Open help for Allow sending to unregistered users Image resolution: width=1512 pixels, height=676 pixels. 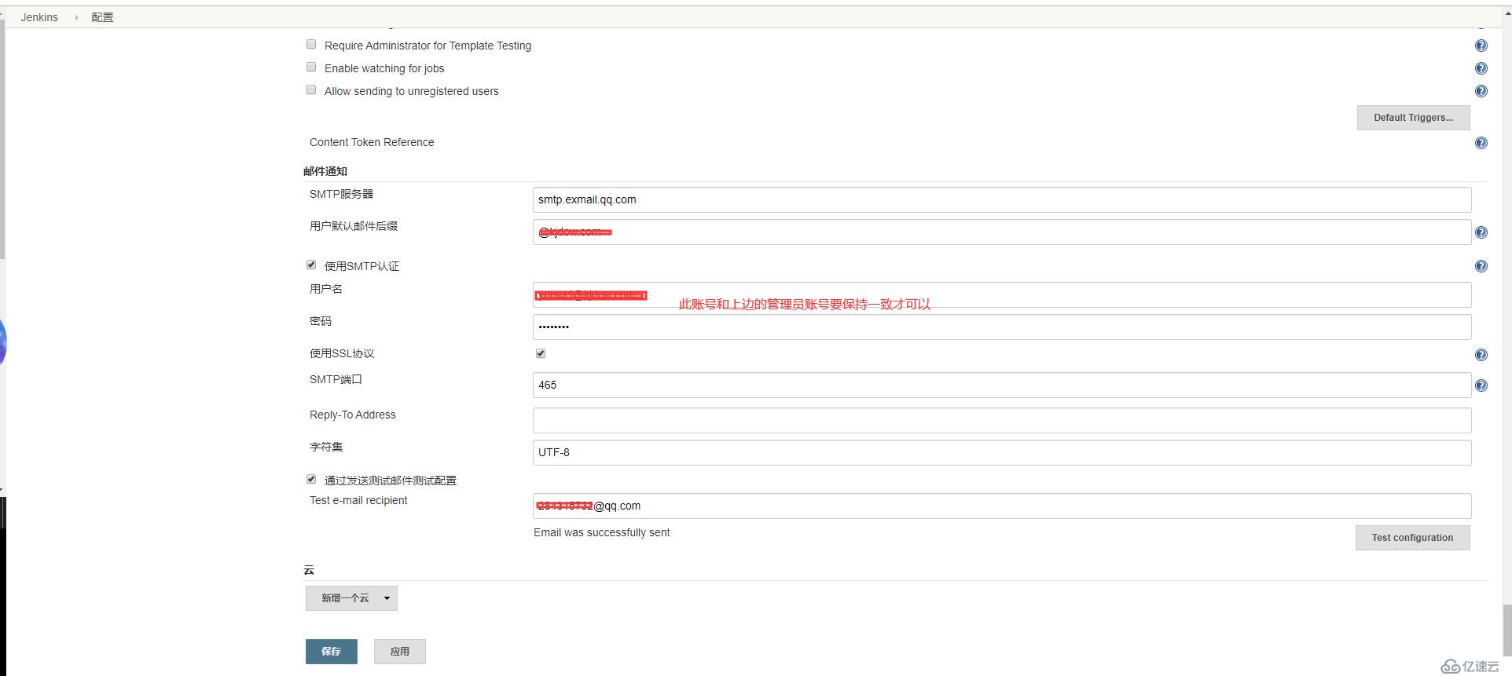1481,91
